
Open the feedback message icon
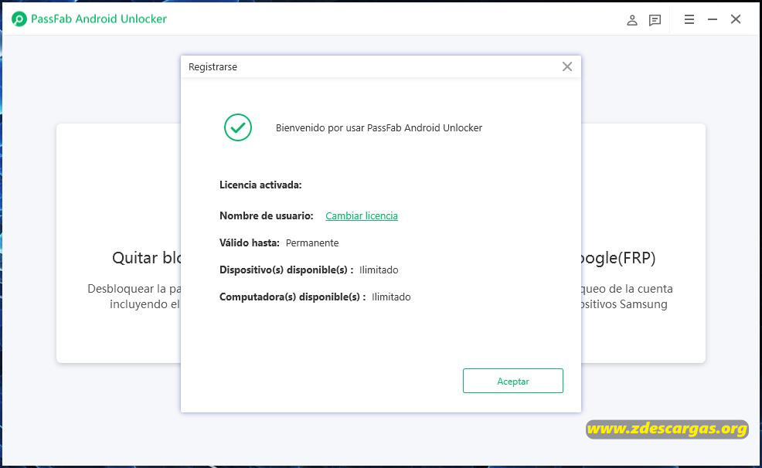pyautogui.click(x=655, y=20)
